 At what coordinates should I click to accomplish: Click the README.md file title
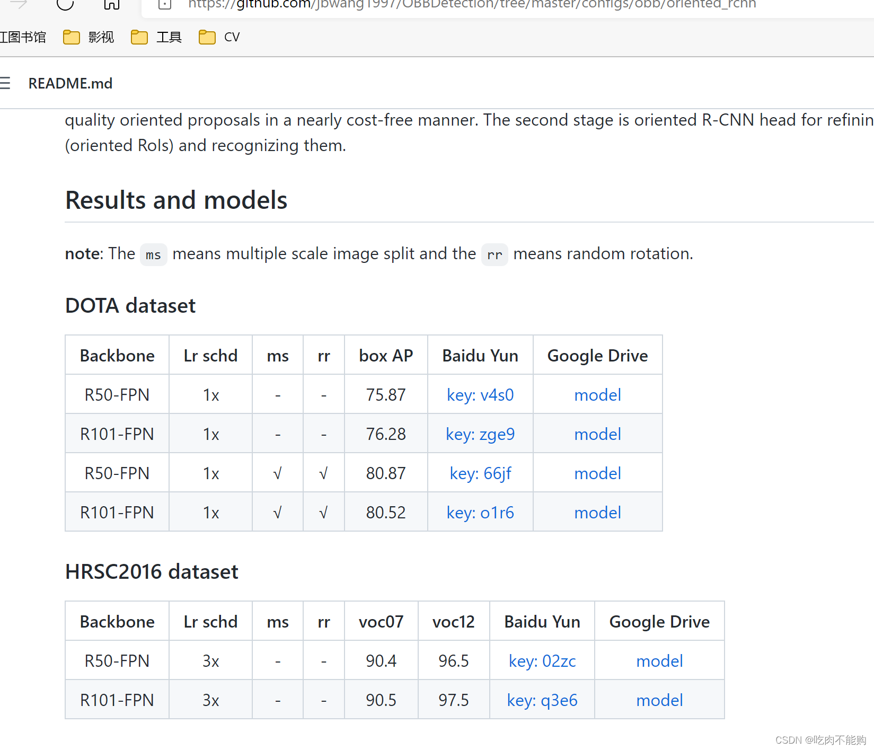[70, 83]
